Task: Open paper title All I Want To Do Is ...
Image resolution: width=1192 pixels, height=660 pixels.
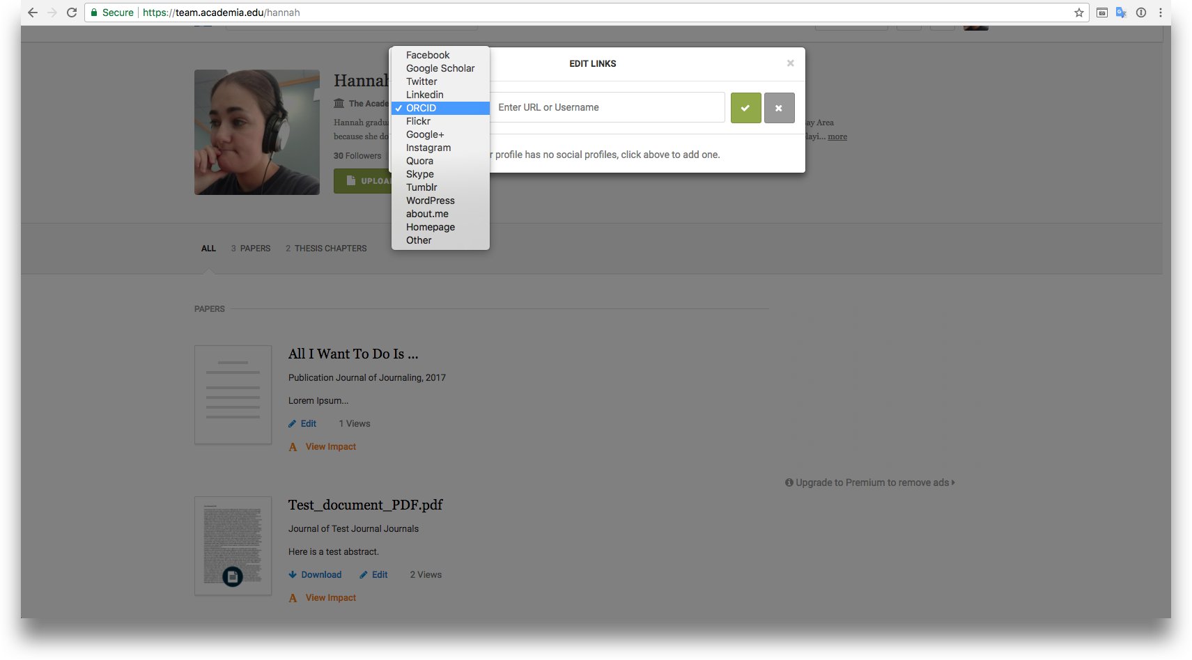Action: pos(353,354)
